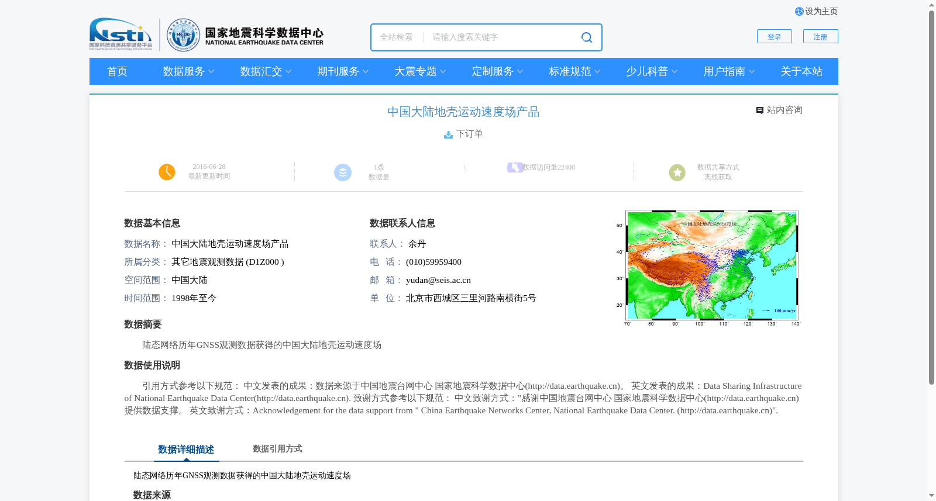Click the 数据访问量22408 text
936x501 pixels.
549,168
